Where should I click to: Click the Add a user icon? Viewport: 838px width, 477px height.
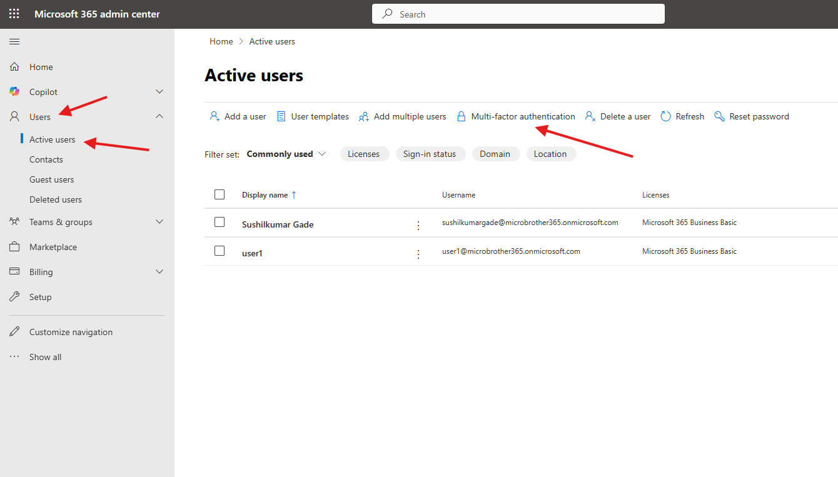(215, 116)
